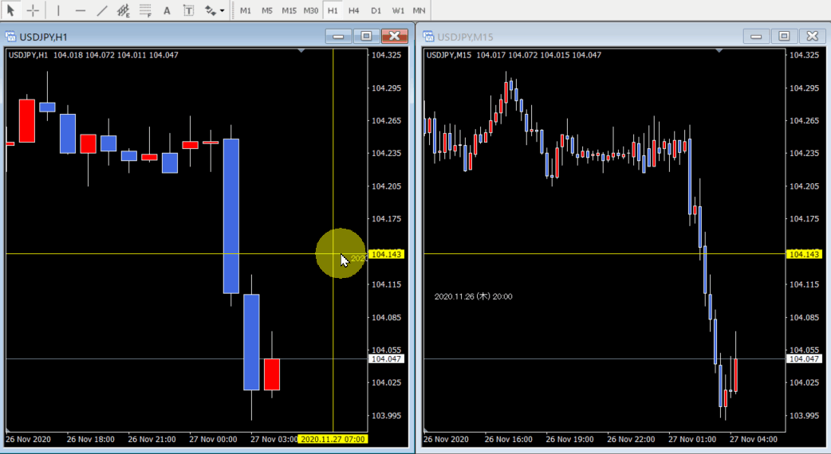Activate the crosshair tool
Screen dimensions: 831x454
33,10
